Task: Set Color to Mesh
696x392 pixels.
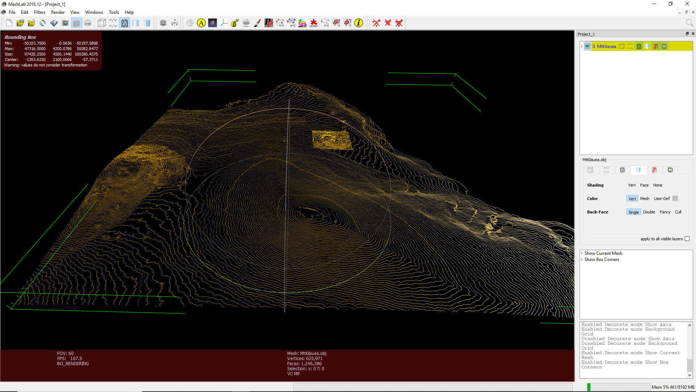Action: (x=644, y=199)
